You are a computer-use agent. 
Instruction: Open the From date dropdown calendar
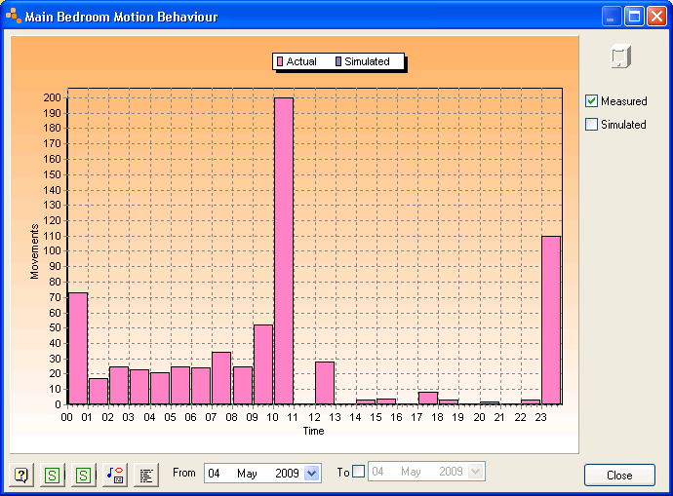click(x=311, y=473)
